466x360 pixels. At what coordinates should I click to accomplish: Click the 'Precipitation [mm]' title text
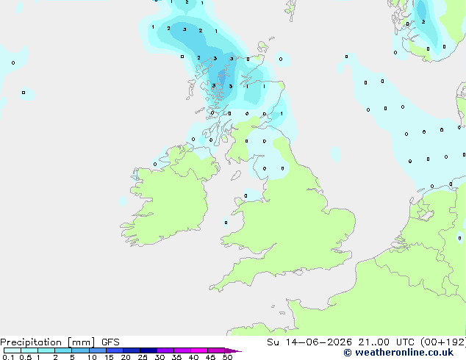tap(48, 342)
